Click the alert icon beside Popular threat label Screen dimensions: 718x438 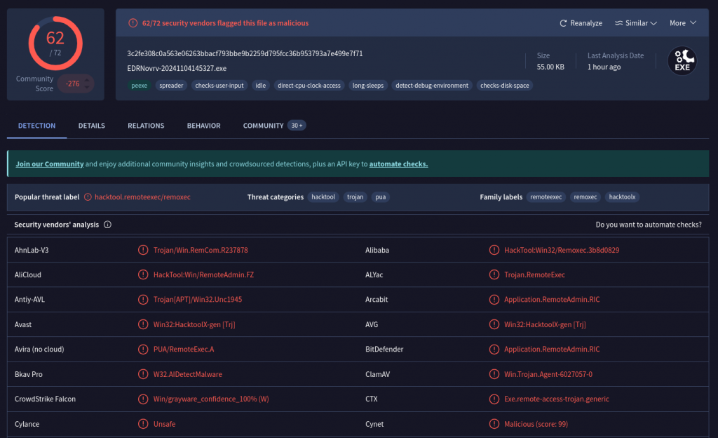[88, 197]
